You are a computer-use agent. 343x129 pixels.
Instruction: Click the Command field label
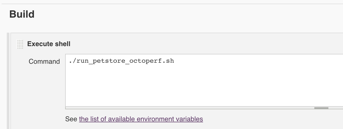click(x=44, y=62)
